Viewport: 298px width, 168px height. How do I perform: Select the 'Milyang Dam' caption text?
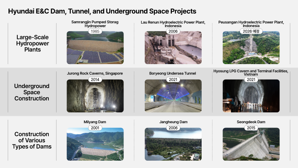pyautogui.click(x=95, y=122)
